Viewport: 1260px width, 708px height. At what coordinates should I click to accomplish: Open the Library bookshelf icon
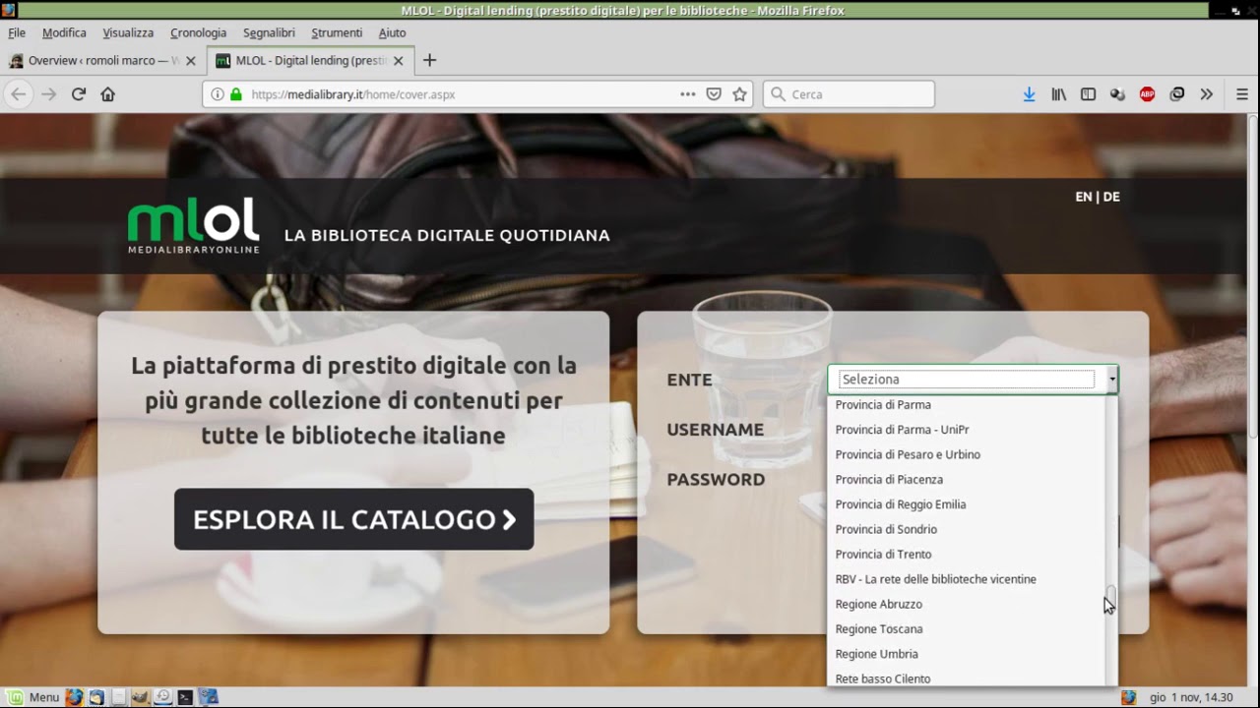pos(1059,94)
